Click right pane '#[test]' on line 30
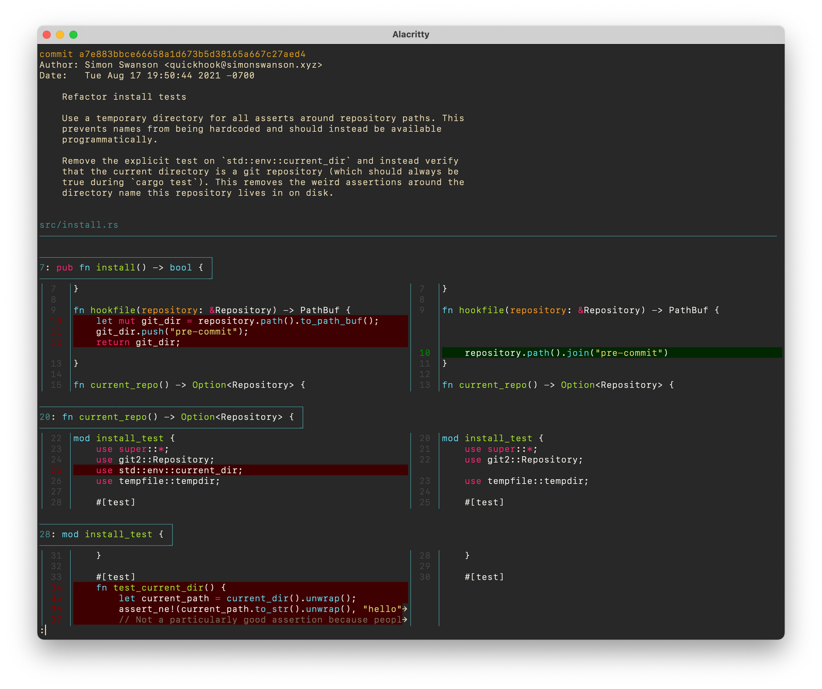 (x=484, y=577)
